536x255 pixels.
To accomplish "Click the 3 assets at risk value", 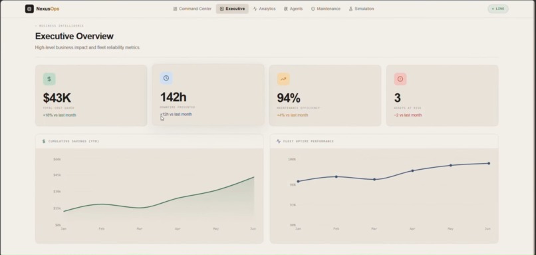I will pyautogui.click(x=397, y=98).
